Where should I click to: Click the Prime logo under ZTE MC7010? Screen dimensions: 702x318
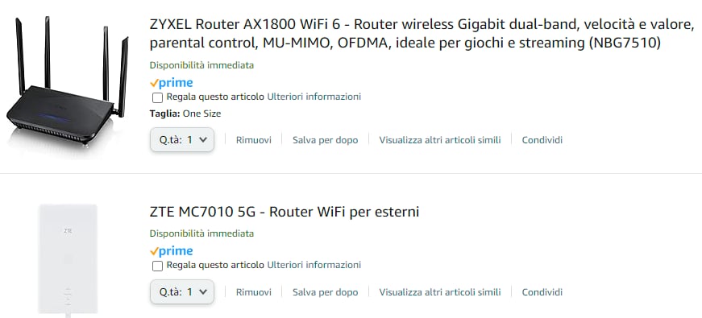(172, 251)
